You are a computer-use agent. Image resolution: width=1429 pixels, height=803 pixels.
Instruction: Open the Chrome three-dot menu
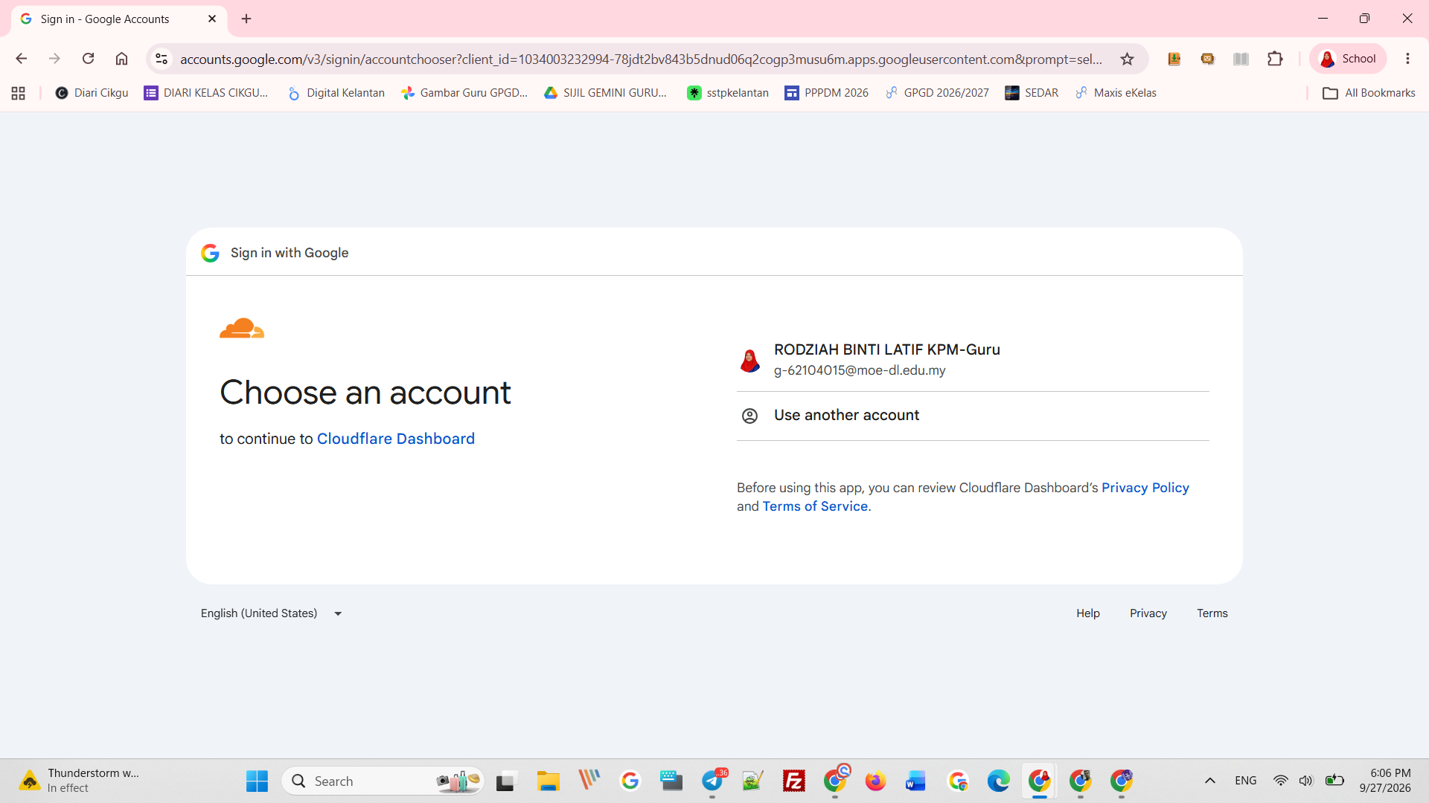tap(1407, 59)
